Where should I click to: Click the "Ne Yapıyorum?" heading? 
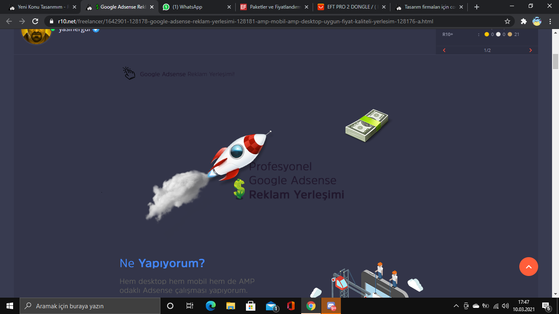(162, 263)
